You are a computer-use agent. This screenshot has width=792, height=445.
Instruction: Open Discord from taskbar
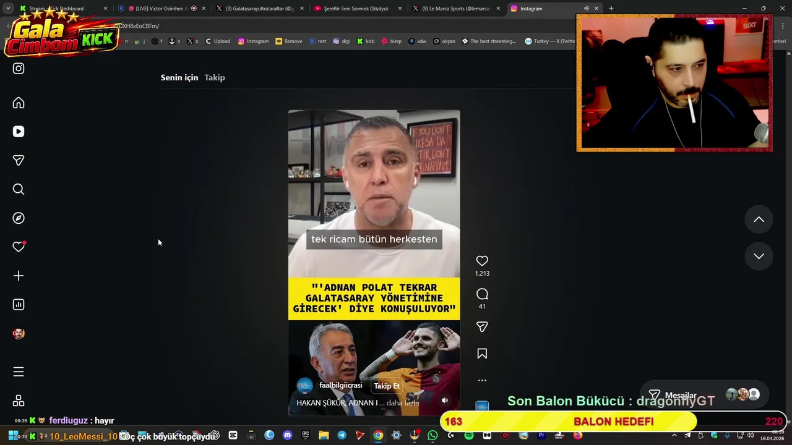coord(287,435)
